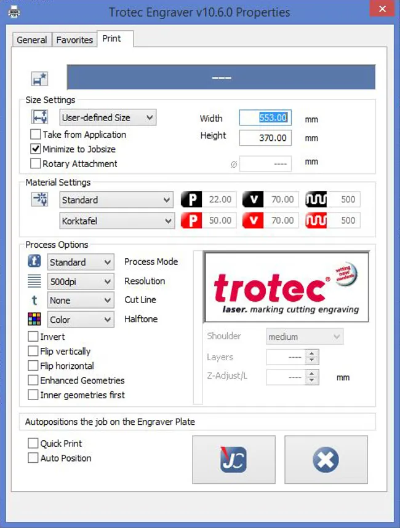
Task: Click the rotary diameter symbol
Action: click(234, 164)
